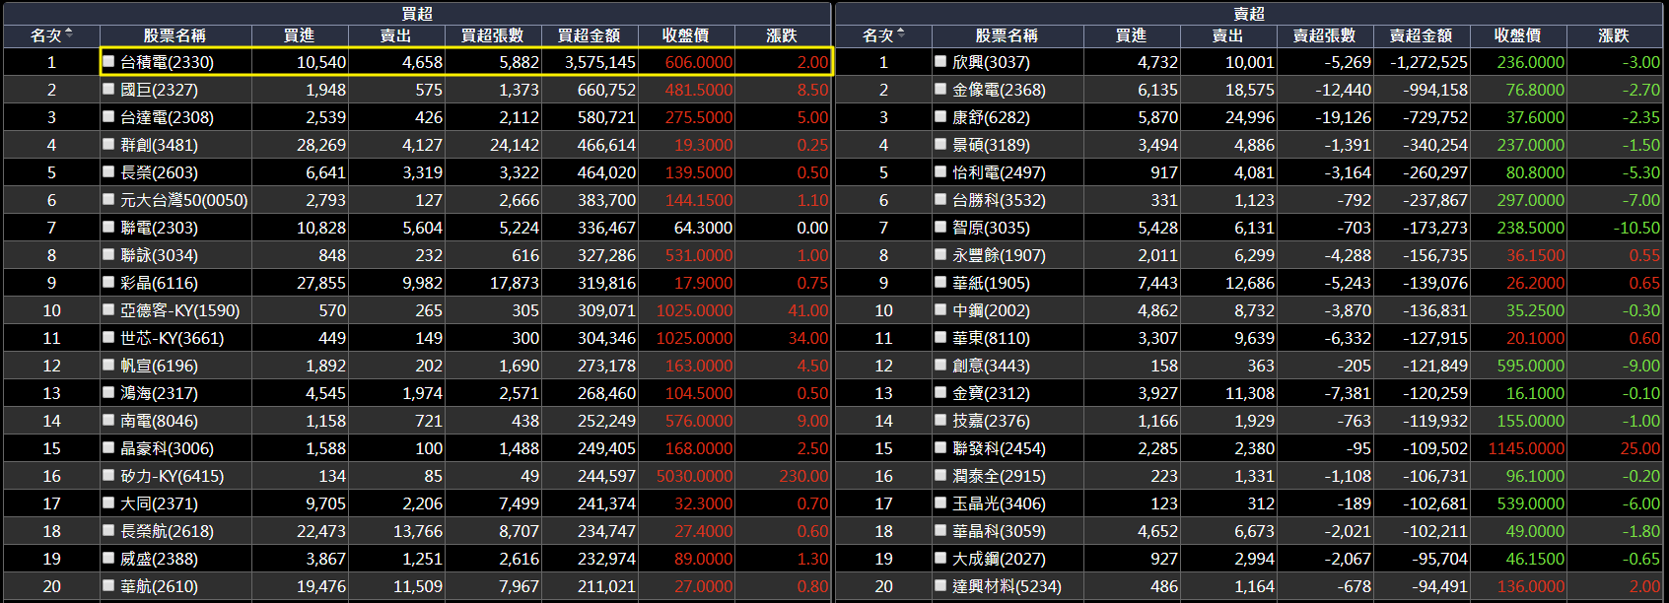Select the stock name 聯詠(3034)
The image size is (1669, 603).
pos(159,255)
